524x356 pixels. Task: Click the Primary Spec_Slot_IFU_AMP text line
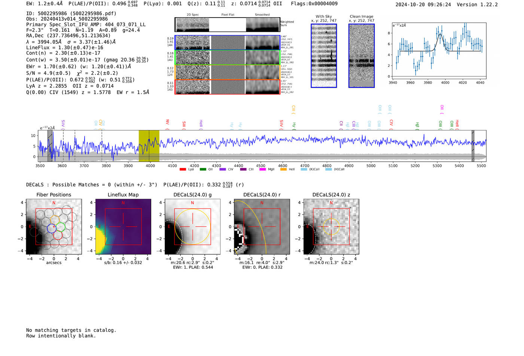click(x=86, y=25)
